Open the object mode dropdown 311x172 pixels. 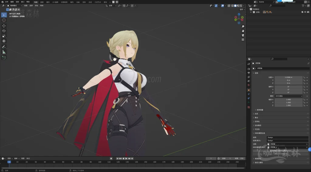click(x=15, y=6)
